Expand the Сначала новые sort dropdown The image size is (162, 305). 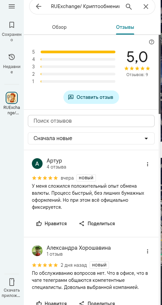pyautogui.click(x=91, y=138)
